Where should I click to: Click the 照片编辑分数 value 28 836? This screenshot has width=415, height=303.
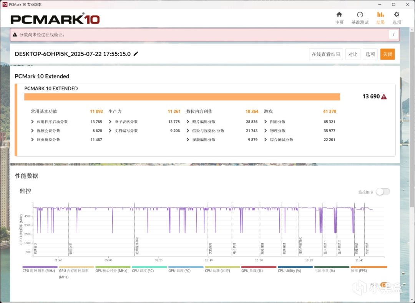(x=252, y=122)
